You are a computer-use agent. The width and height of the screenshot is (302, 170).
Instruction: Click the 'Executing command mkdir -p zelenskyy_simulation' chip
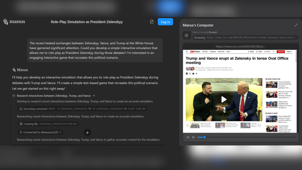[82, 109]
